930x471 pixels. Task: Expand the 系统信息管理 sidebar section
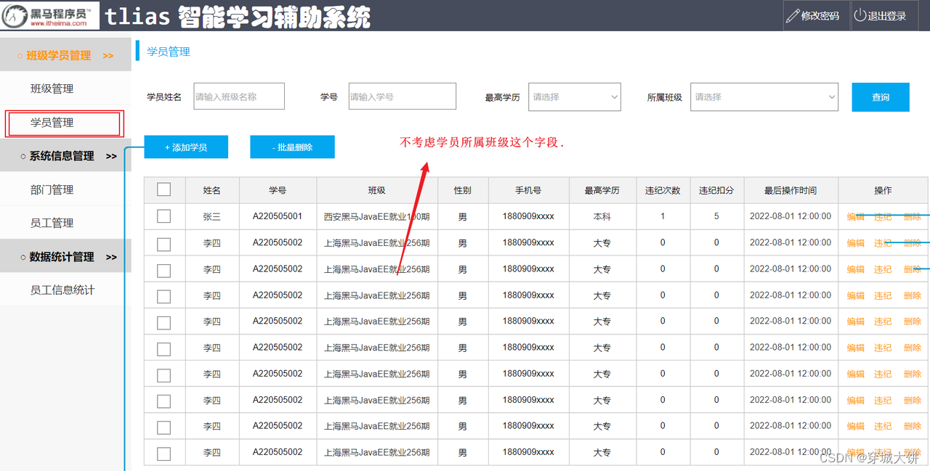[x=65, y=156]
